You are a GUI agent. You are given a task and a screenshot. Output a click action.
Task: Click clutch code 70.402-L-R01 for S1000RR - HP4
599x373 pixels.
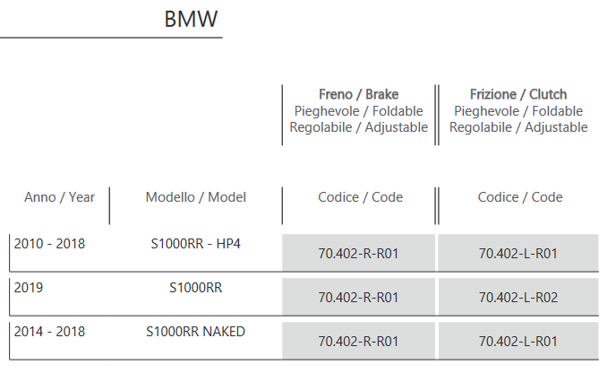click(518, 253)
